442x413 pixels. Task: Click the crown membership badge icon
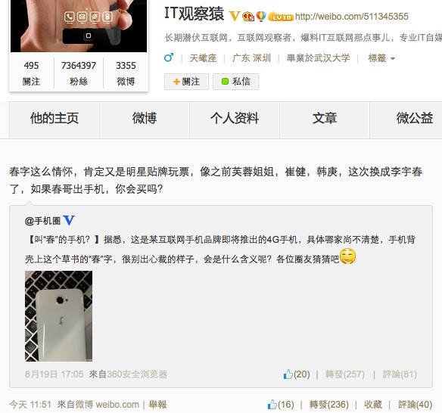click(x=248, y=17)
